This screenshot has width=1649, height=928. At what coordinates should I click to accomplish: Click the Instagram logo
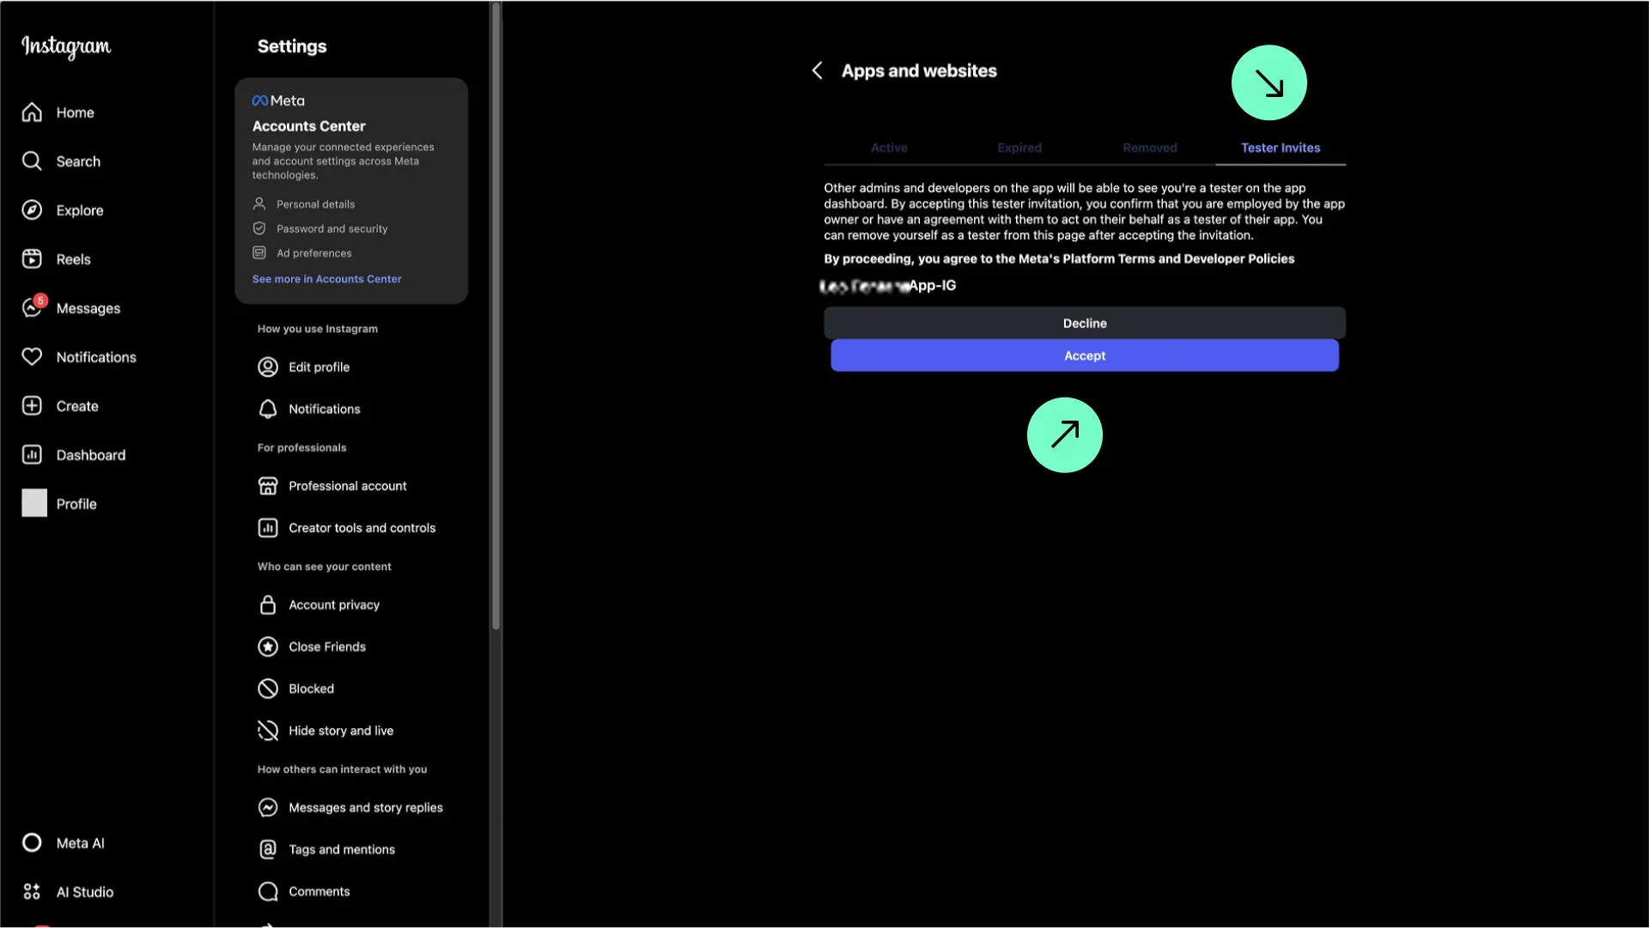click(x=66, y=46)
